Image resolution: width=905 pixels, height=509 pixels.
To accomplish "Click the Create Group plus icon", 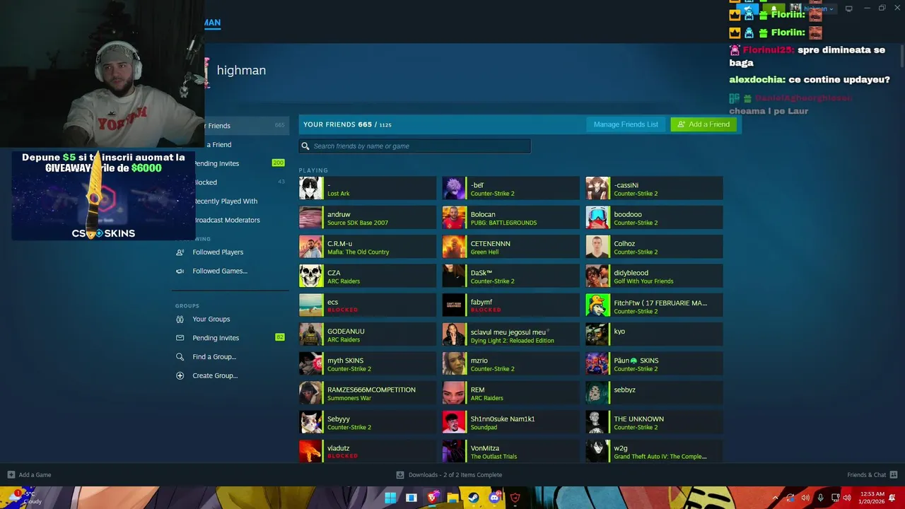I will pos(180,375).
